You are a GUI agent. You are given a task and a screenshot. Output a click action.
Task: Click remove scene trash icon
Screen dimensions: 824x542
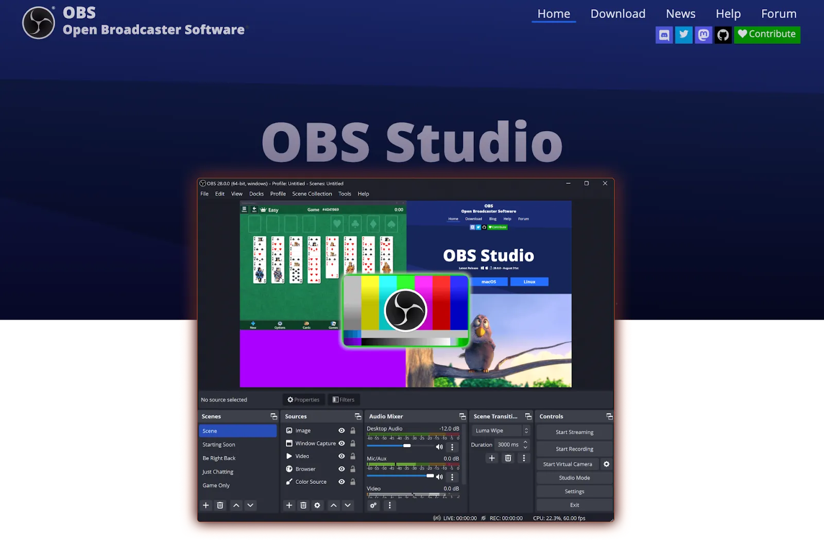[220, 505]
